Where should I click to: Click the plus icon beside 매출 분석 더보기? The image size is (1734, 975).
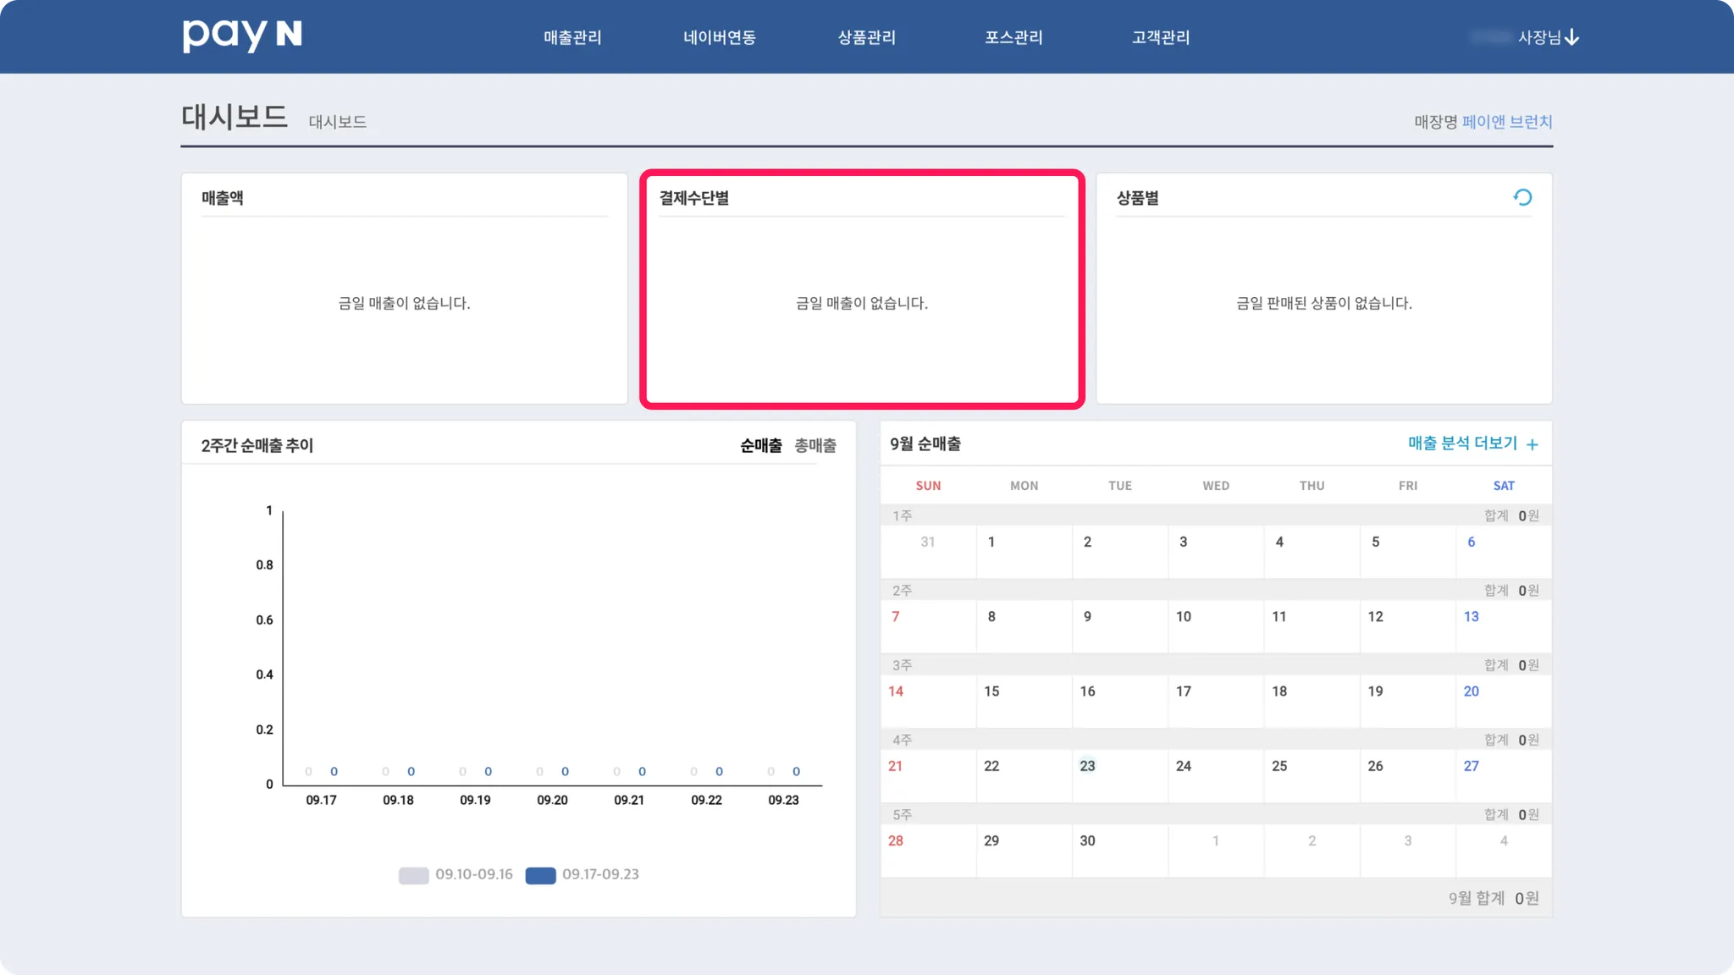1532,444
